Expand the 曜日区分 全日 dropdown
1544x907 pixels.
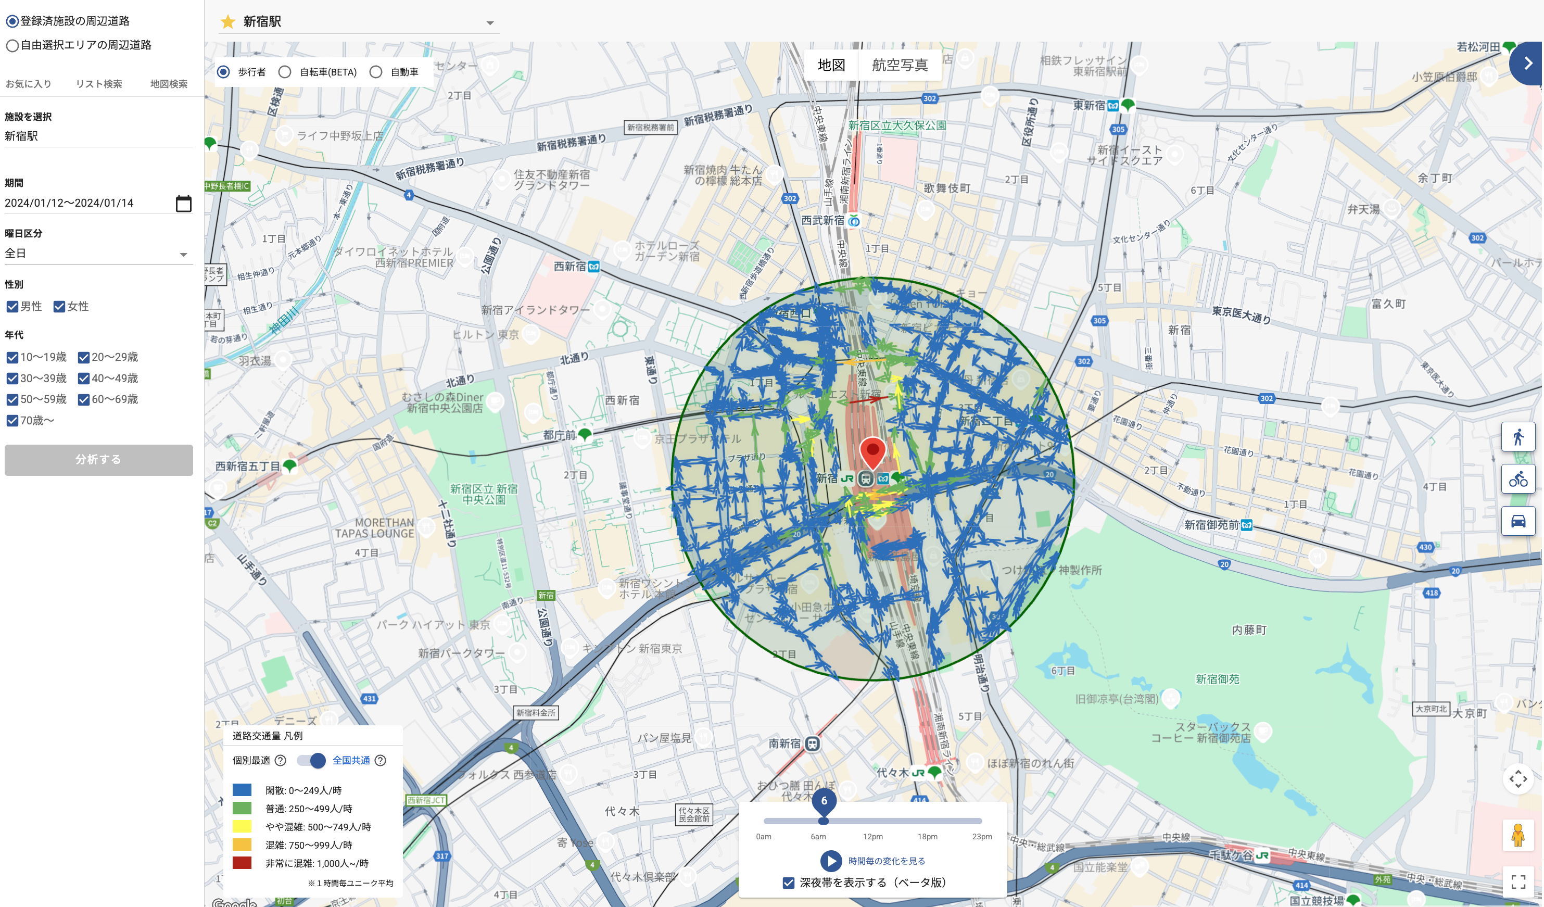(183, 254)
